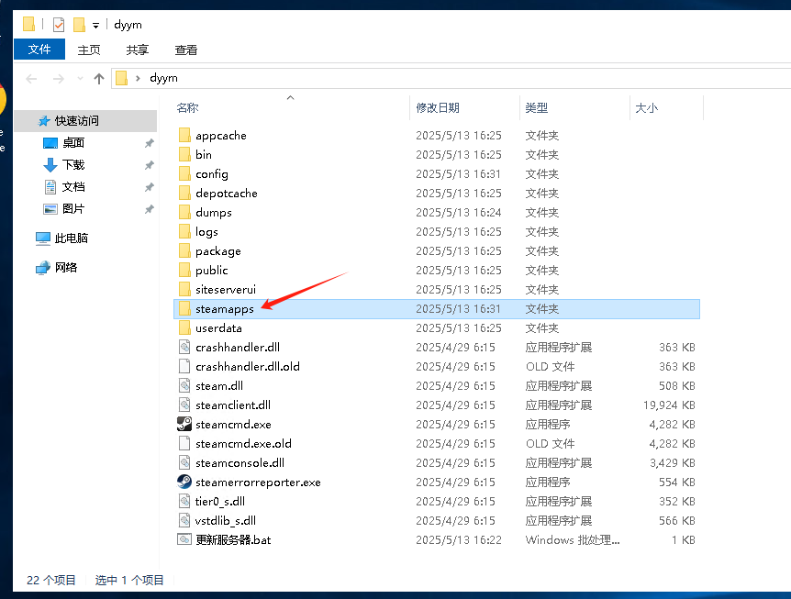Go back with the back arrow

tap(32, 79)
